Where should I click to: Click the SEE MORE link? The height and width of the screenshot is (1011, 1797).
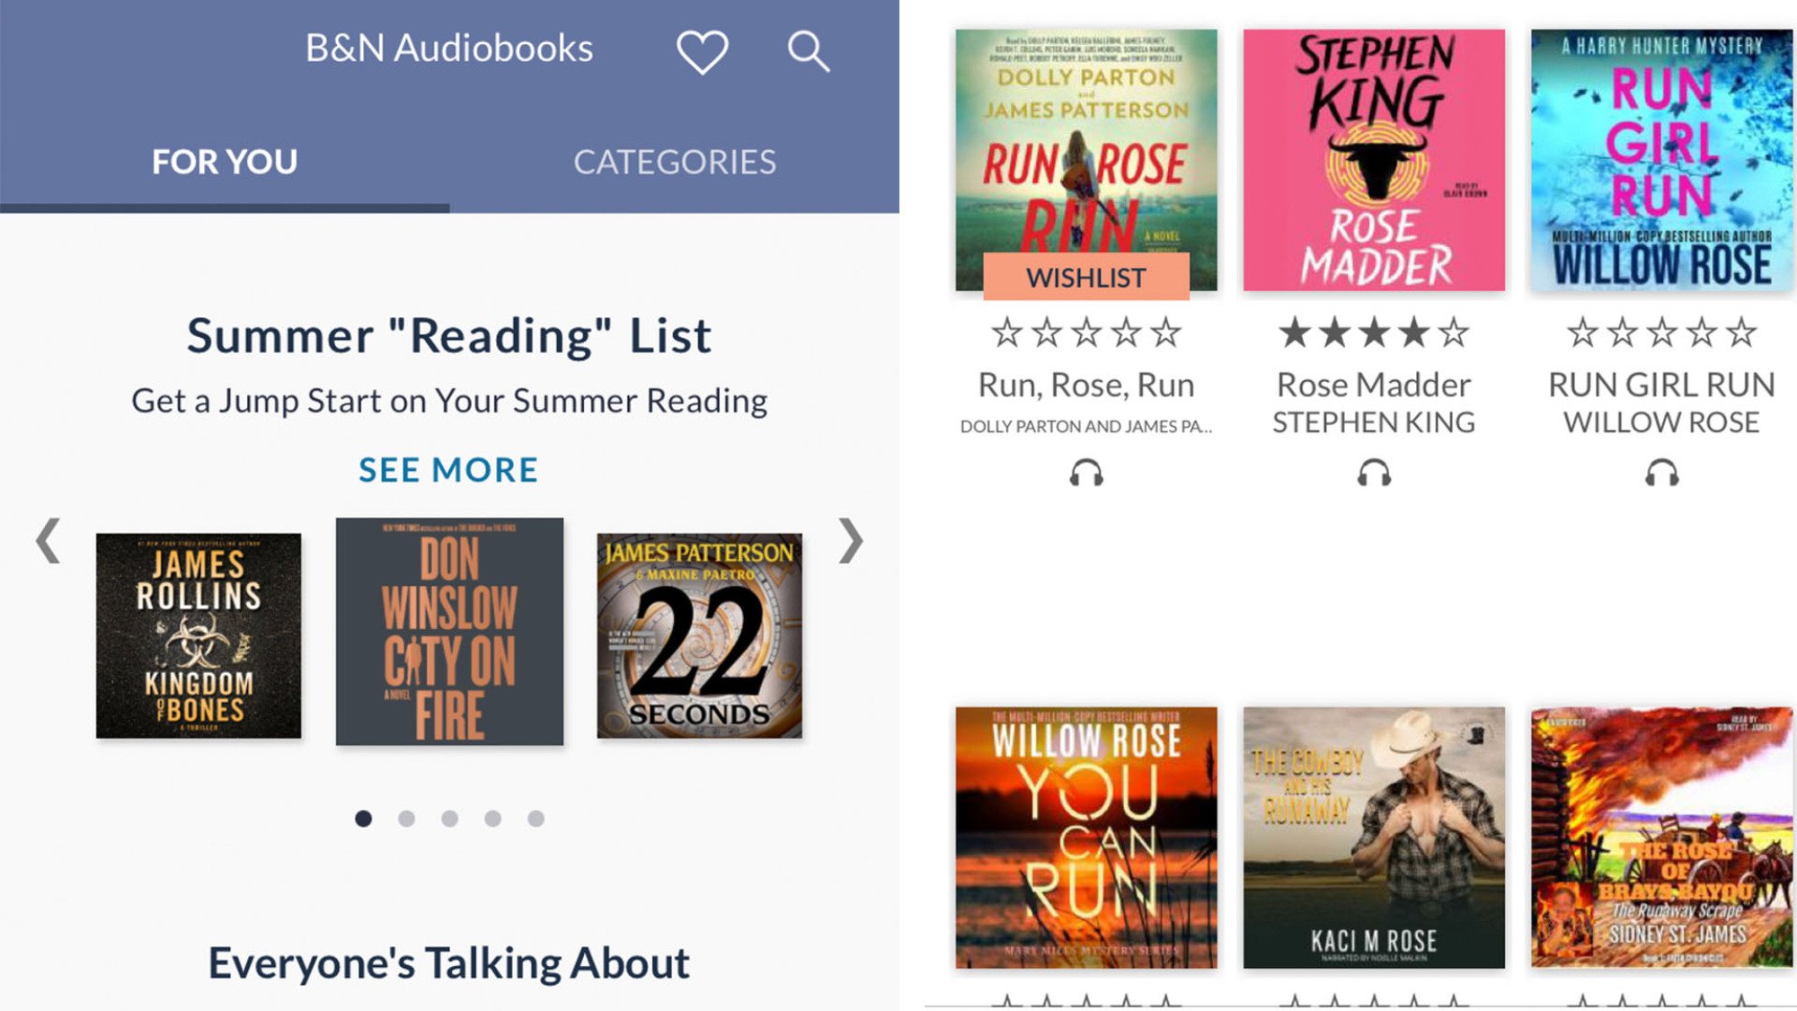coord(448,470)
